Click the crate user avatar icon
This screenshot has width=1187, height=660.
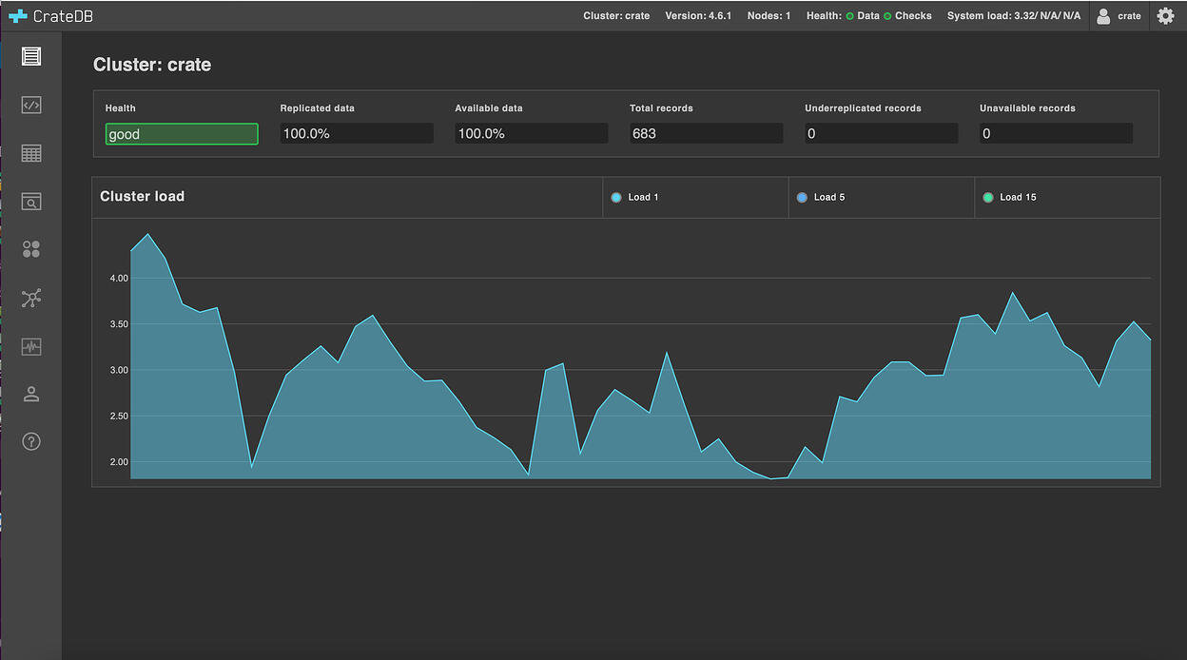(1103, 16)
